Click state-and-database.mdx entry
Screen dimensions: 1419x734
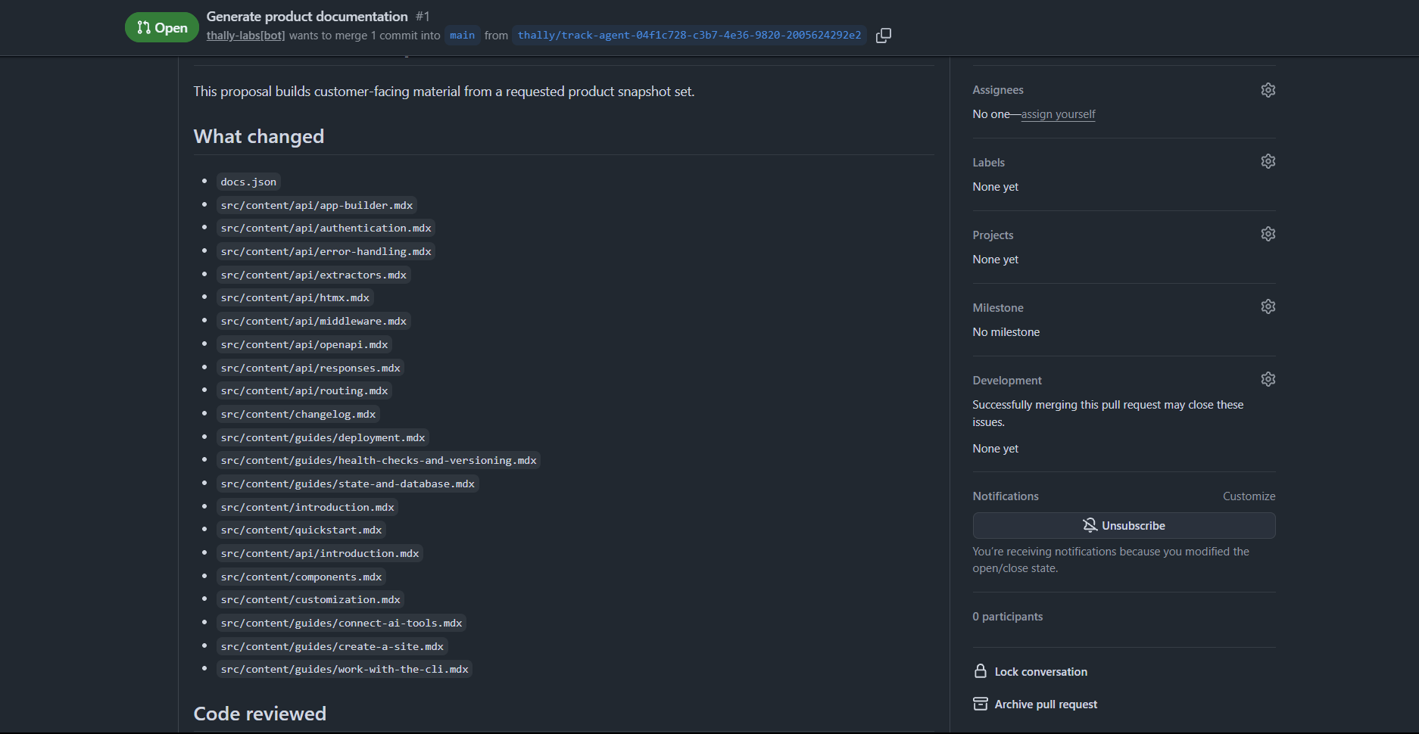click(348, 484)
